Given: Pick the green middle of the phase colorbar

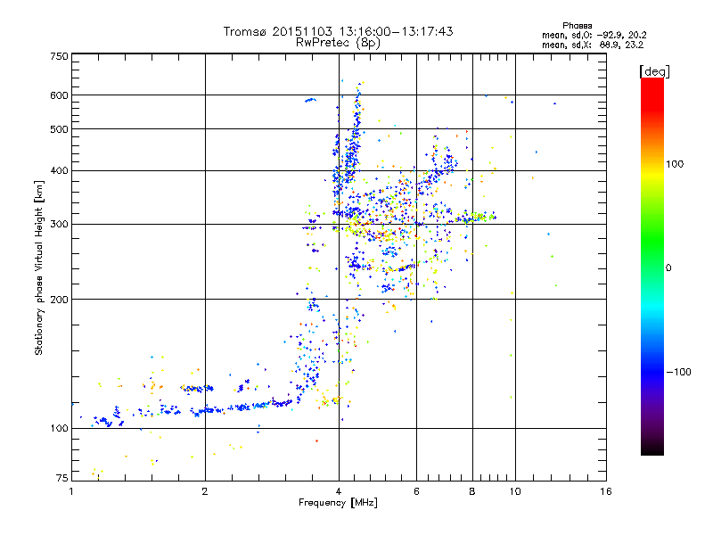Looking at the screenshot, I should coord(652,241).
